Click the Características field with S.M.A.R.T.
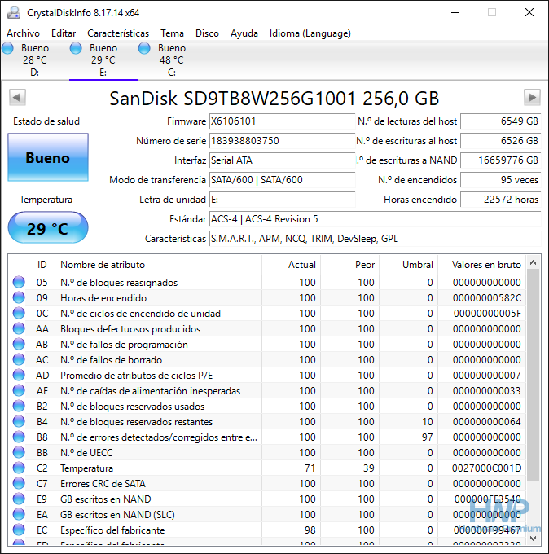 (376, 239)
